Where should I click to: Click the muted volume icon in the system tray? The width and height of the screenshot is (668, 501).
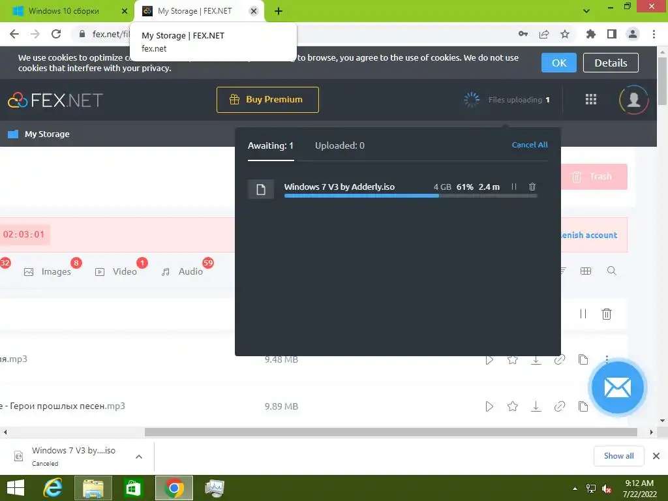pos(607,489)
